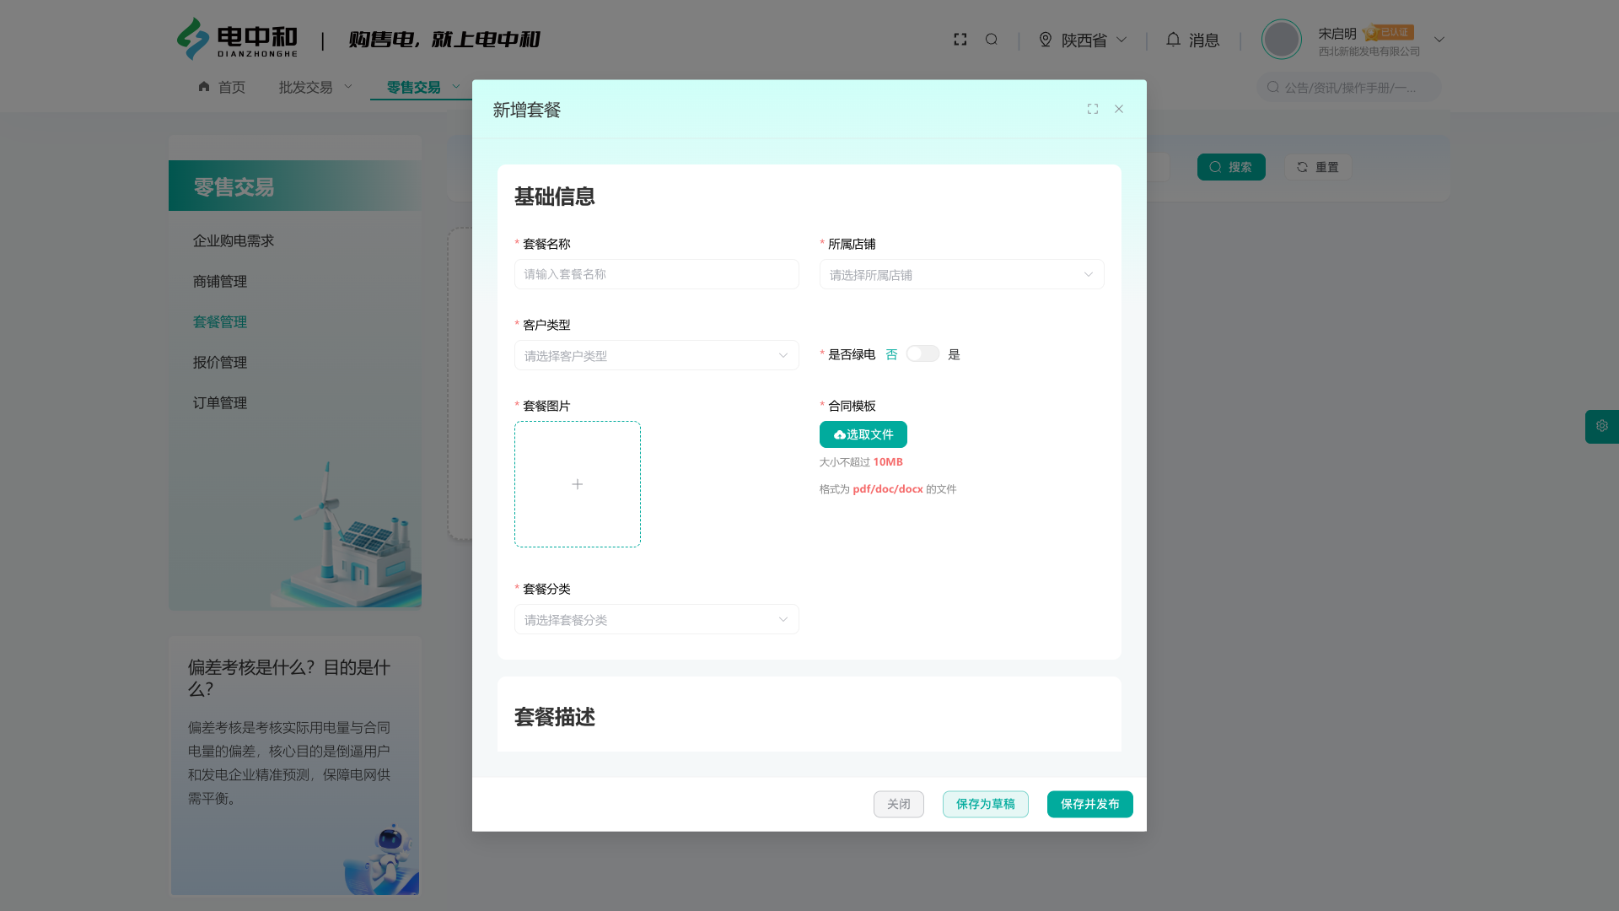Image resolution: width=1619 pixels, height=911 pixels.
Task: Click the 已认证 badge beside user name
Action: point(1388,33)
